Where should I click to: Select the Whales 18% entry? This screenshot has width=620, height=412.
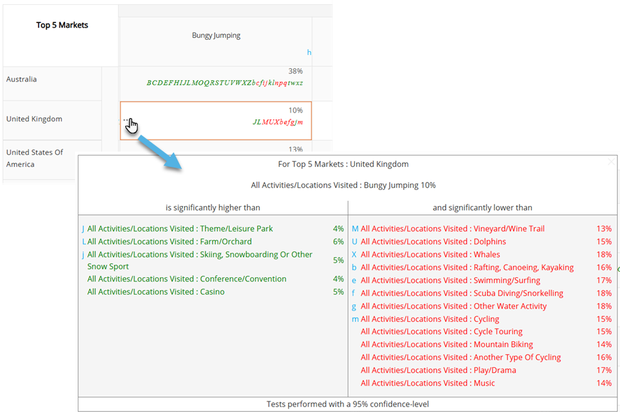(481, 255)
